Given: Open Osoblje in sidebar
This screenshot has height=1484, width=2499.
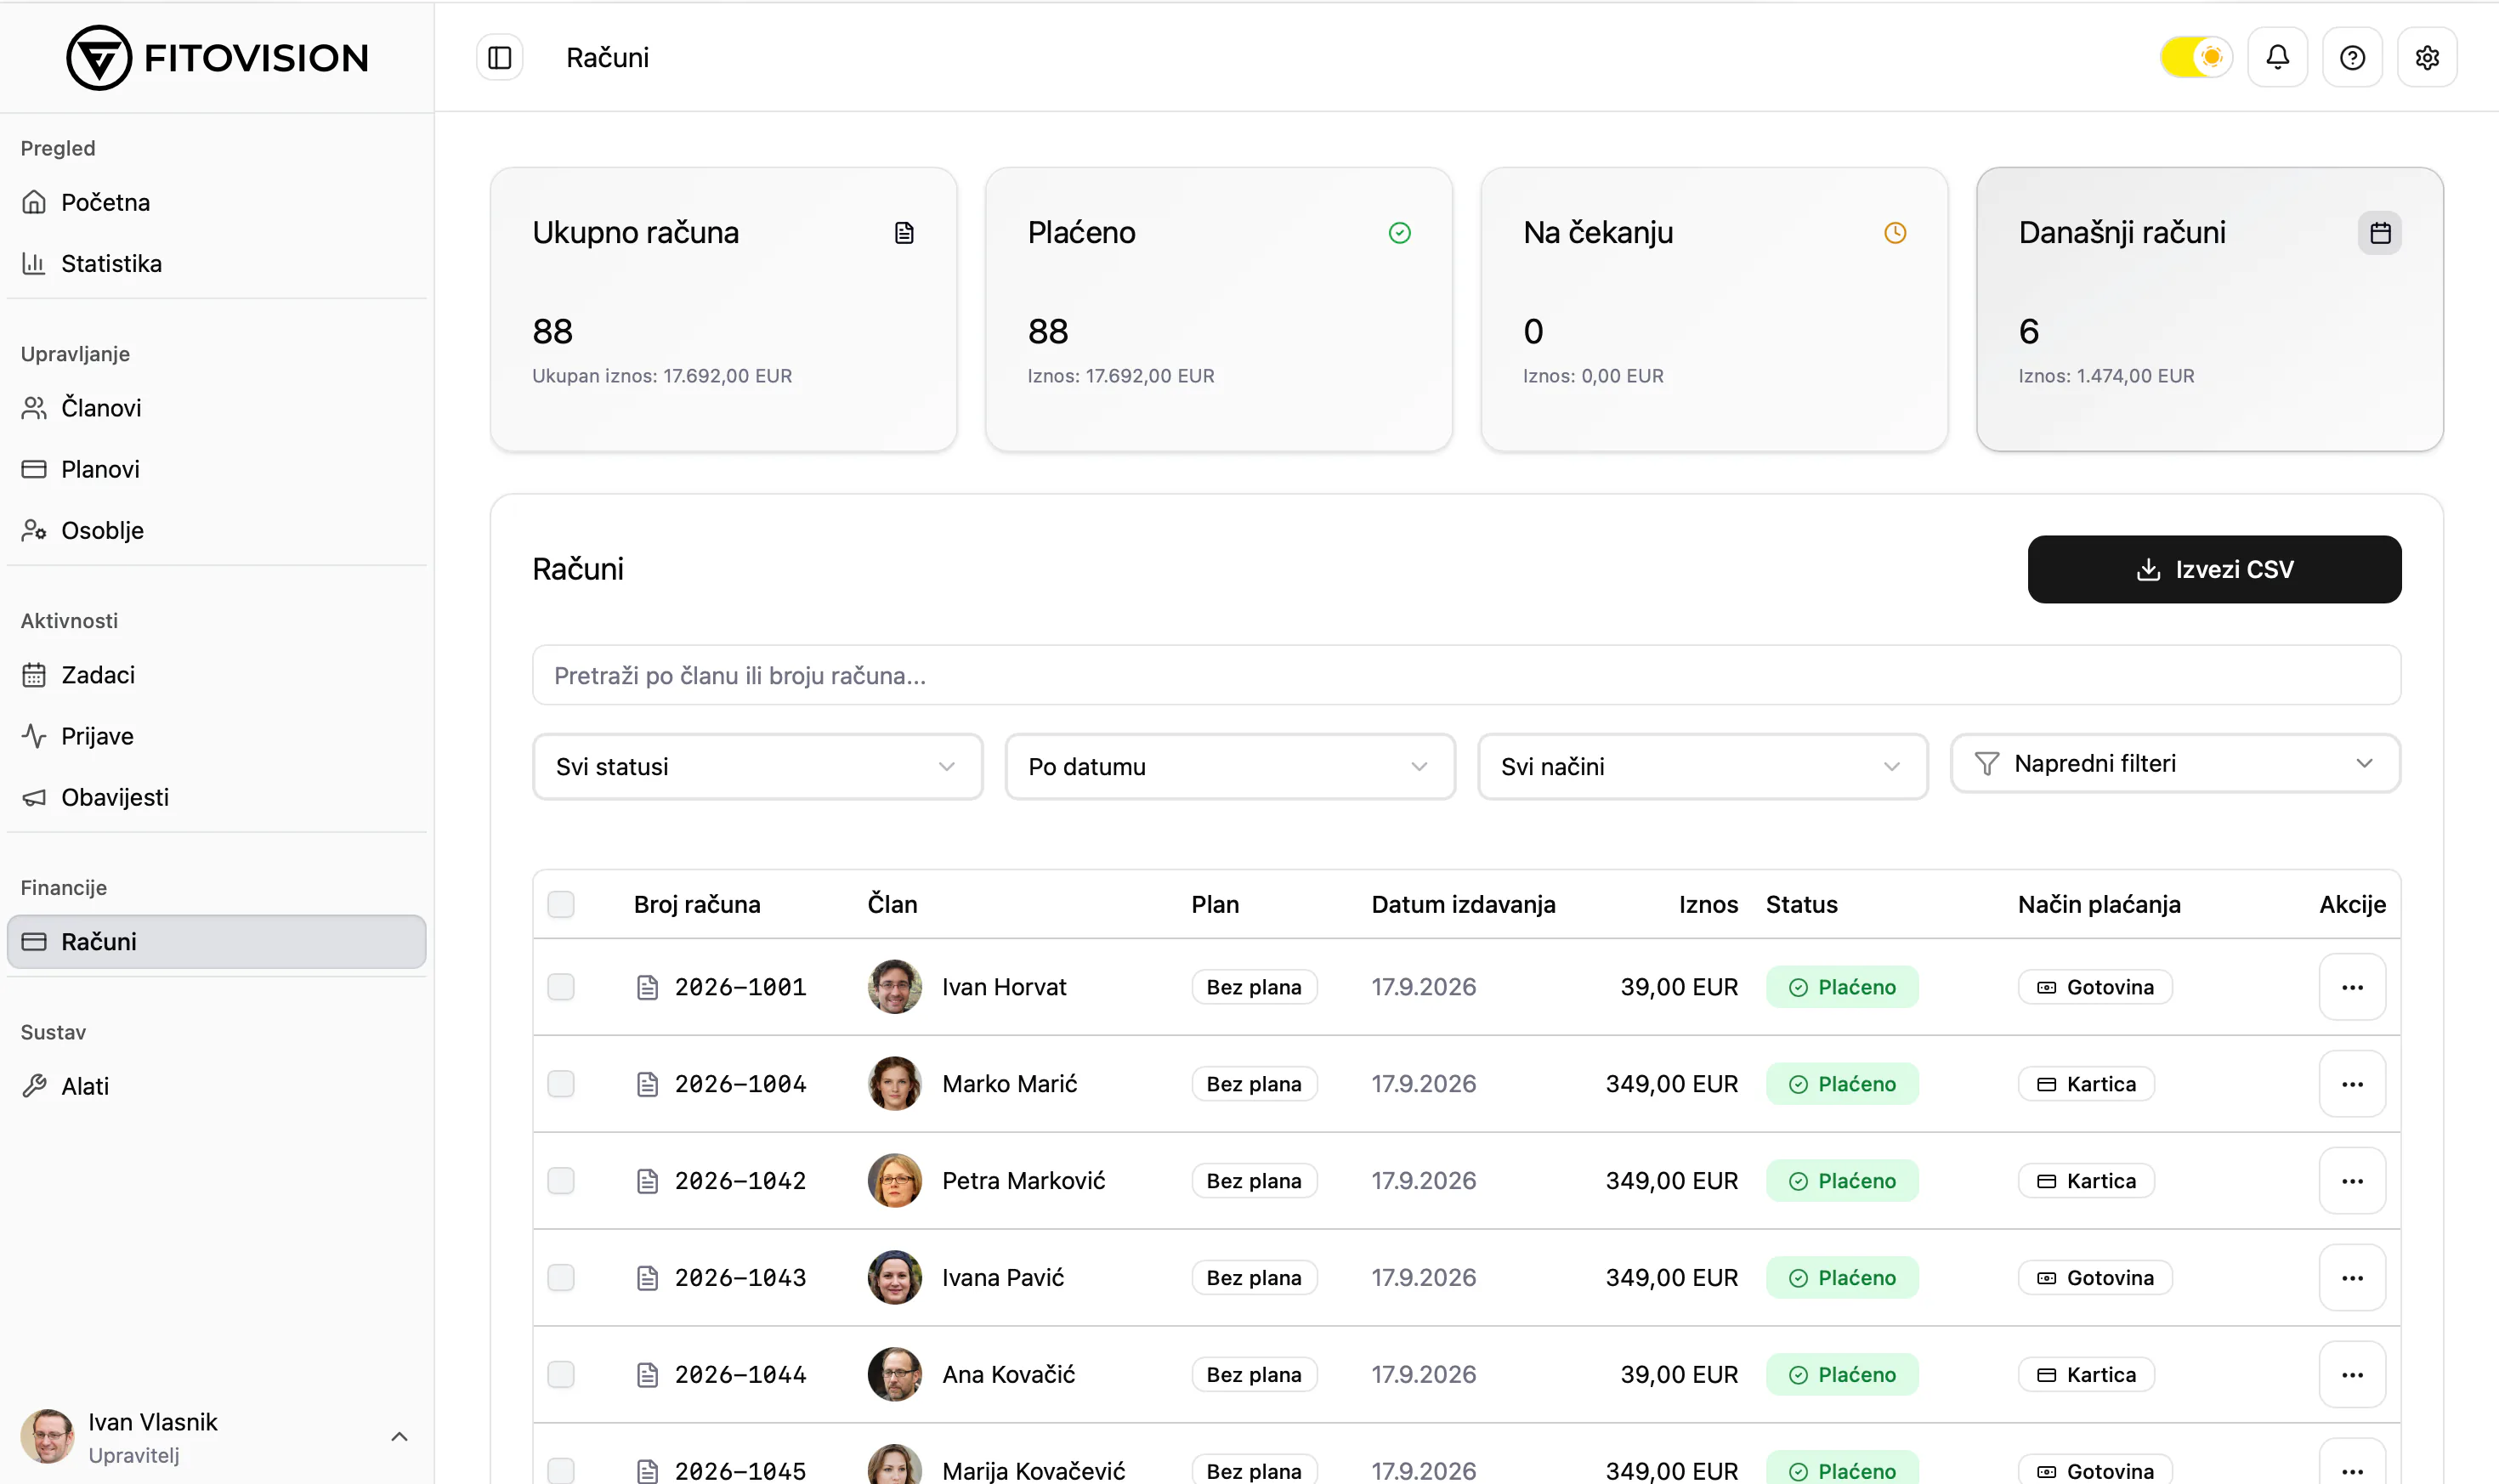Looking at the screenshot, I should point(216,530).
